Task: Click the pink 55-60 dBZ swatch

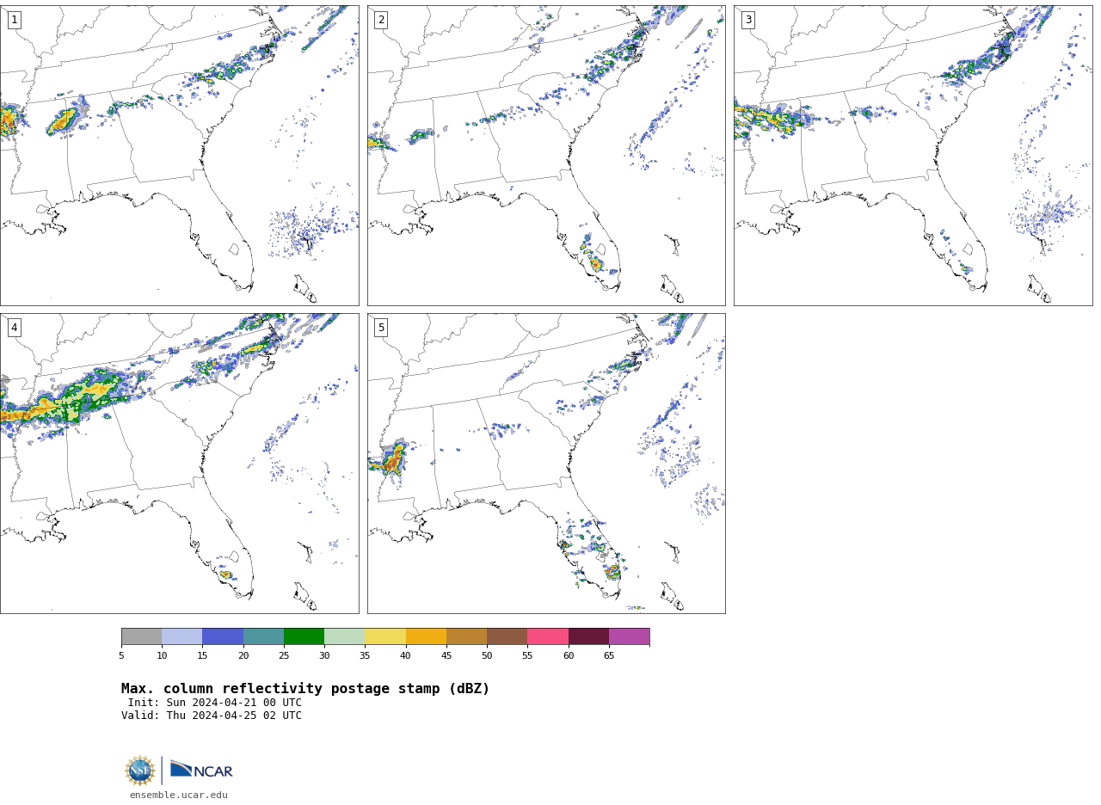Action: (548, 636)
